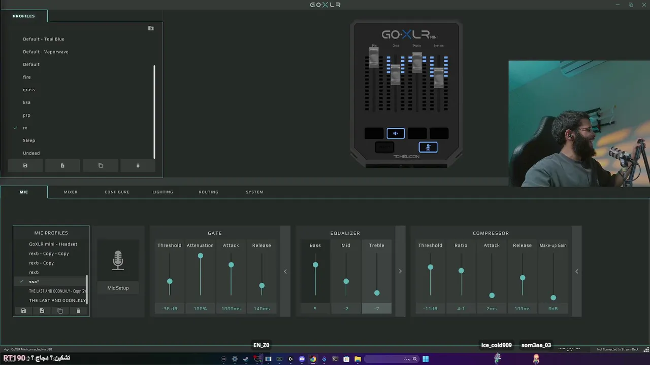Screen dimensions: 650x365
Task: Open the terminal from the taskbar
Action: (335, 359)
